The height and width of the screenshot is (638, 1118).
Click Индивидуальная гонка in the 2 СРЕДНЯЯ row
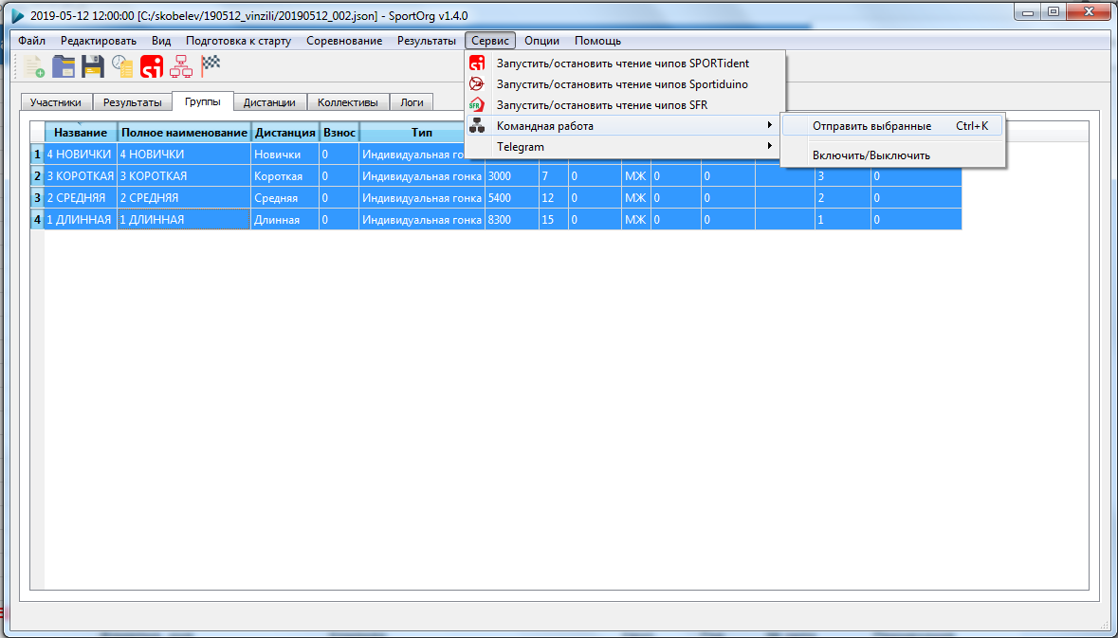(422, 197)
